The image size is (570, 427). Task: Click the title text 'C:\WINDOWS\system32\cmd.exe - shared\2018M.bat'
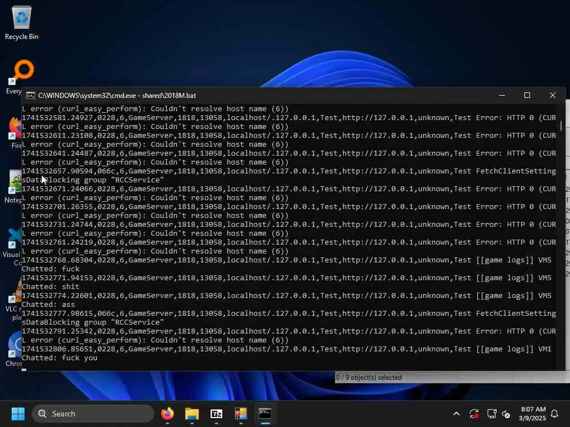coord(117,96)
